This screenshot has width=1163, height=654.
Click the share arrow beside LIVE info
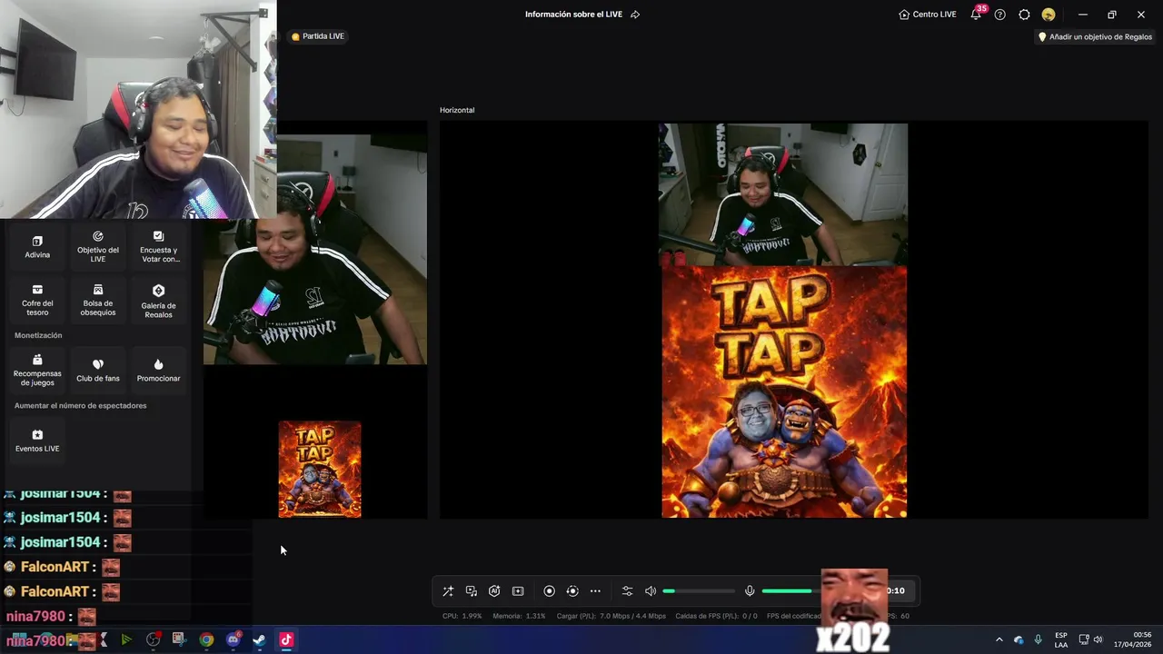point(635,15)
